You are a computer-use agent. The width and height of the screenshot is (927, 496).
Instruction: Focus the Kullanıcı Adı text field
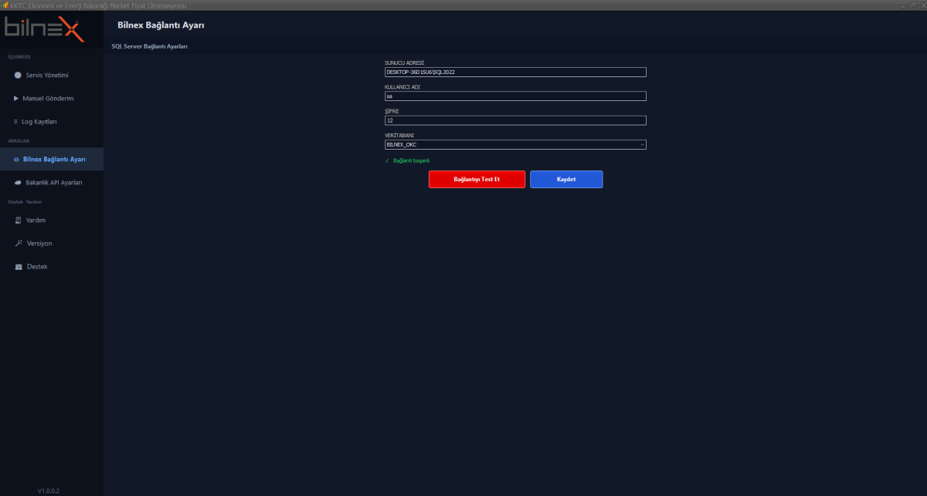pos(515,96)
